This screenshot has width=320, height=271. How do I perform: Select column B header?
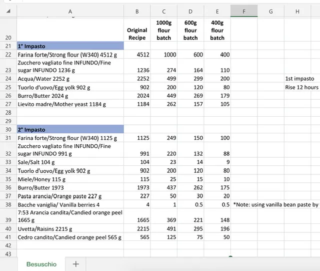tap(137, 11)
